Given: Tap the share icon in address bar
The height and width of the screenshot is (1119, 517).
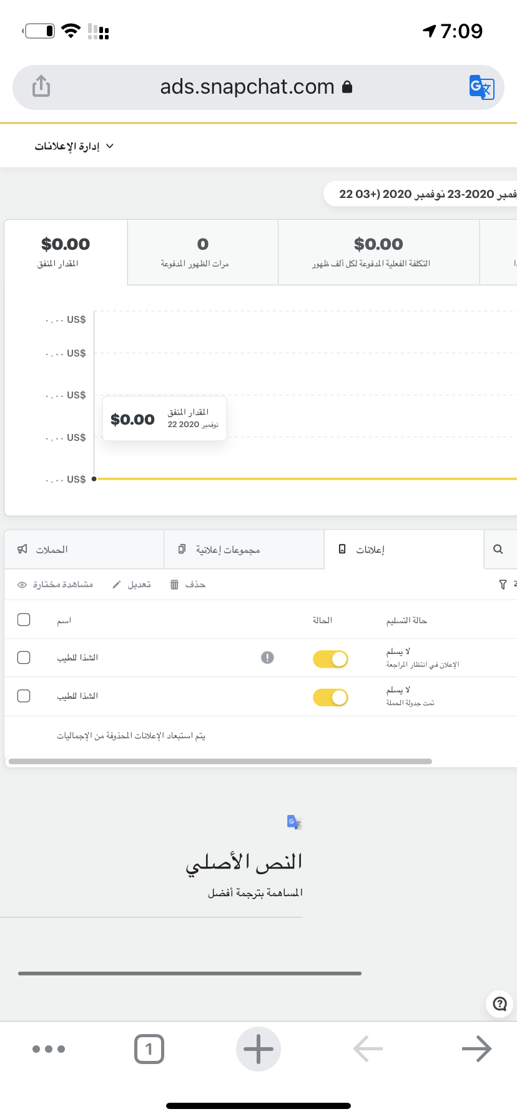Looking at the screenshot, I should click(41, 86).
